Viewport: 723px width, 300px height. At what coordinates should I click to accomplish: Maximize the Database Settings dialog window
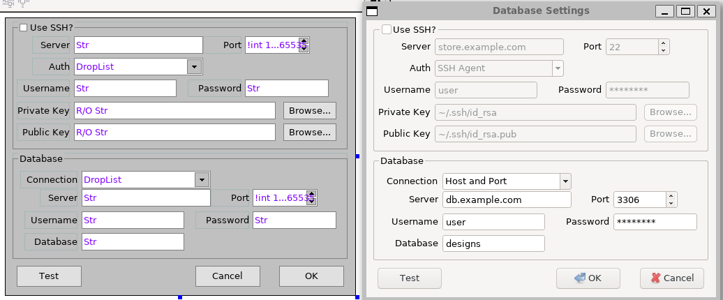click(685, 10)
